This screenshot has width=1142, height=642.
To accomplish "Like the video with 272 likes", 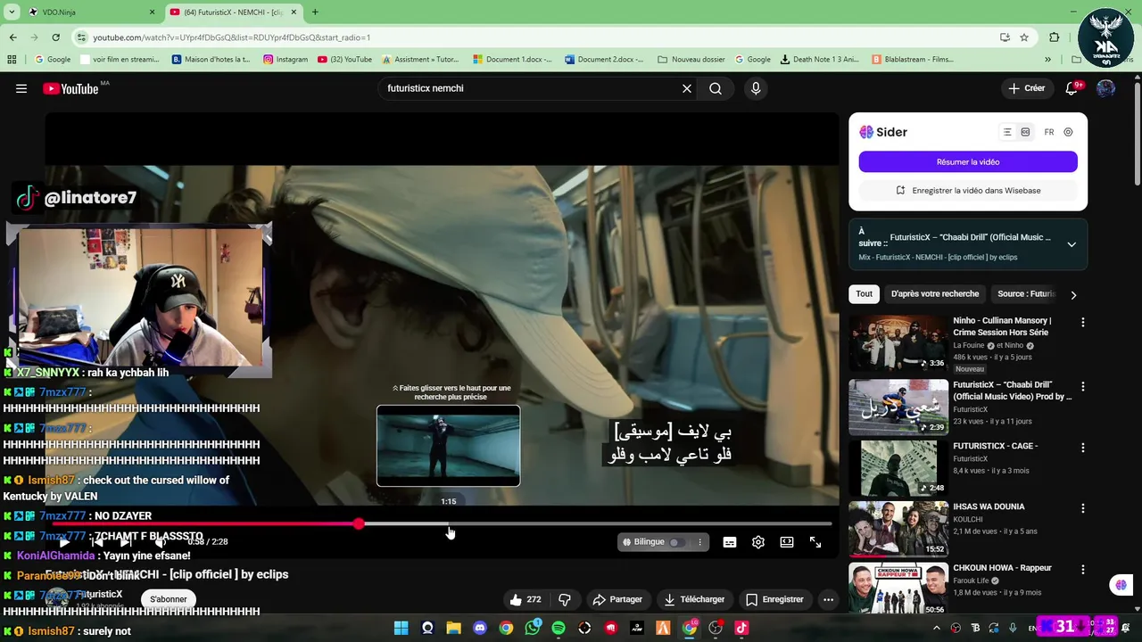I will (x=525, y=599).
